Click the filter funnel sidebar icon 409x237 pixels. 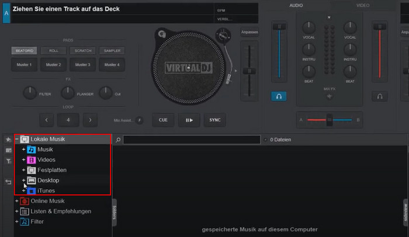point(8,161)
